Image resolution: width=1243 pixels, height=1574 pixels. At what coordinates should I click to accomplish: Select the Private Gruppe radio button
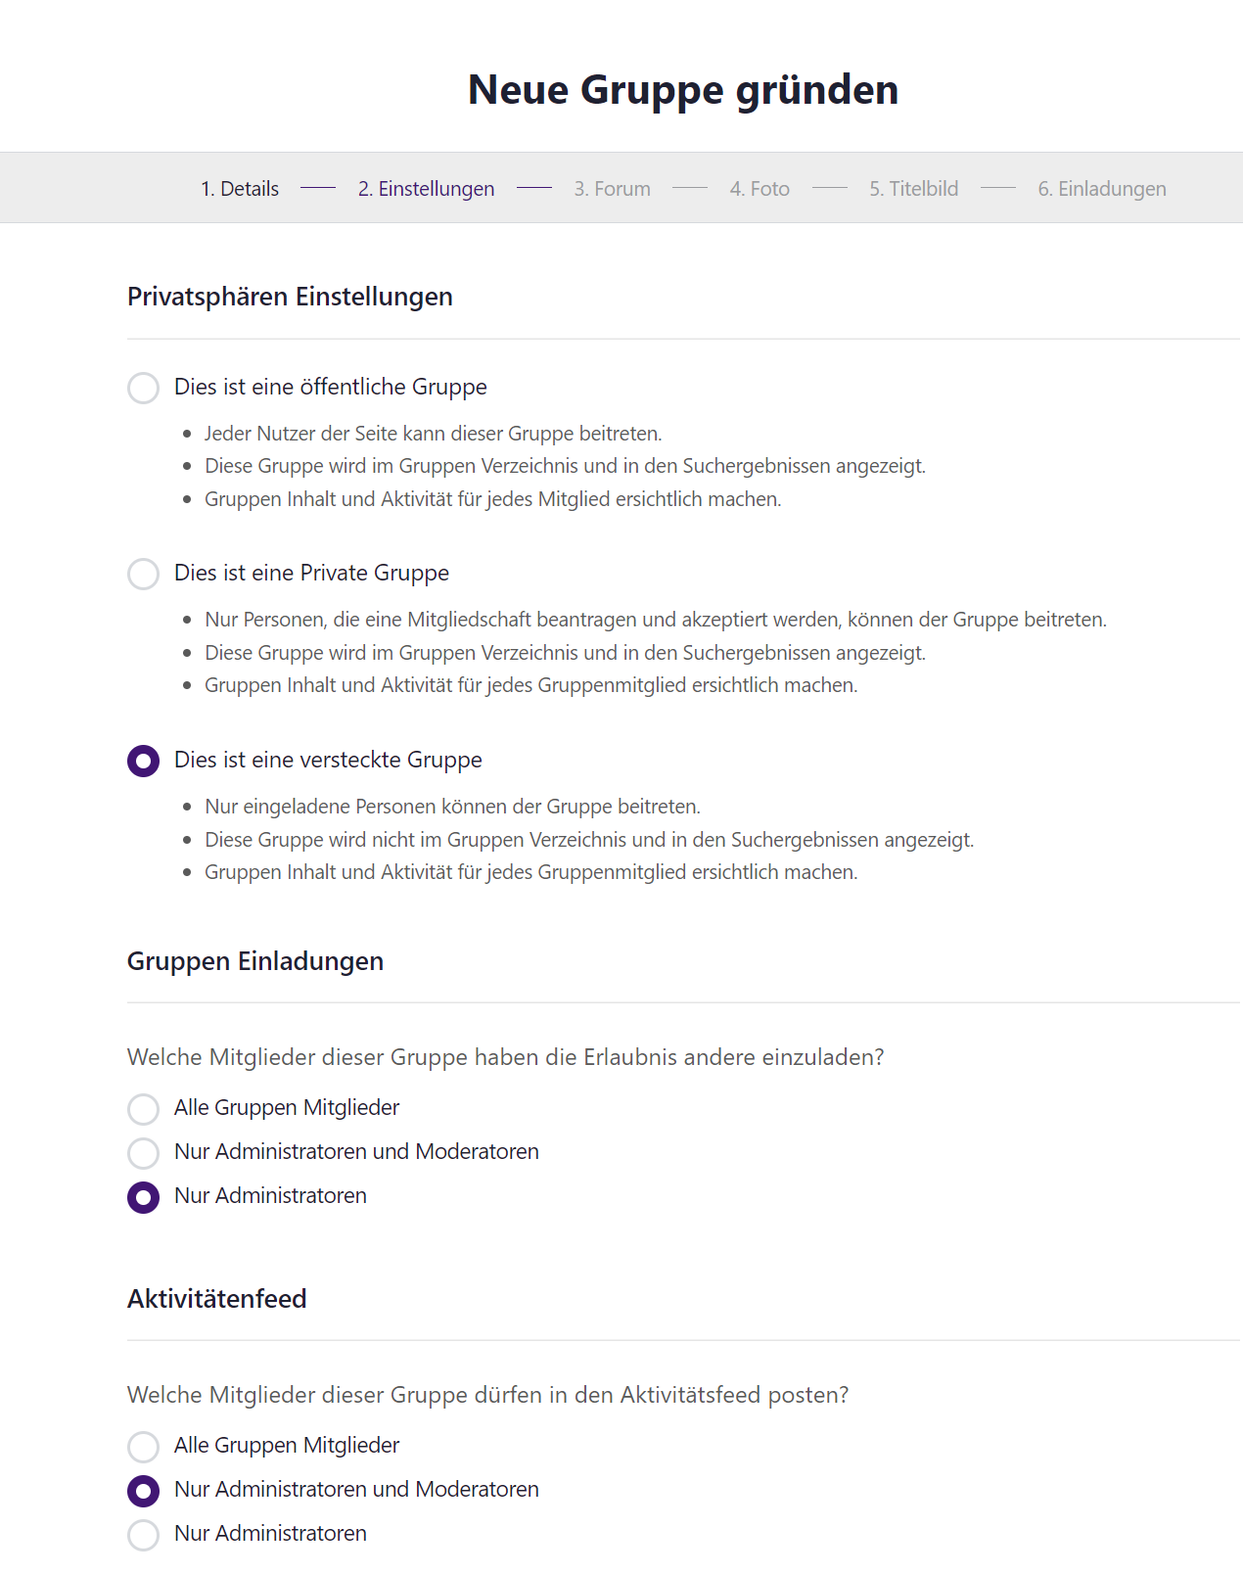coord(143,574)
